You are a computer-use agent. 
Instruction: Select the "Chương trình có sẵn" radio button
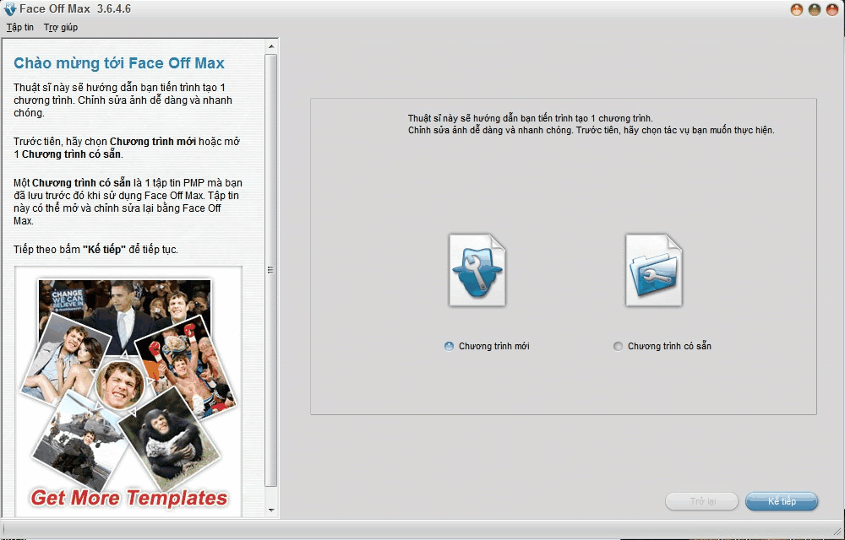[619, 347]
